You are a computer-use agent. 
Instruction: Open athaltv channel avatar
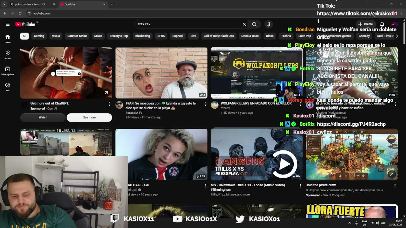point(214,105)
